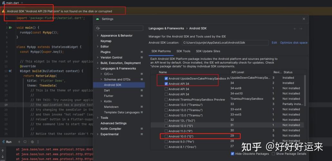
Task: Expand the Tools settings node
Action: pyautogui.click(x=98, y=118)
